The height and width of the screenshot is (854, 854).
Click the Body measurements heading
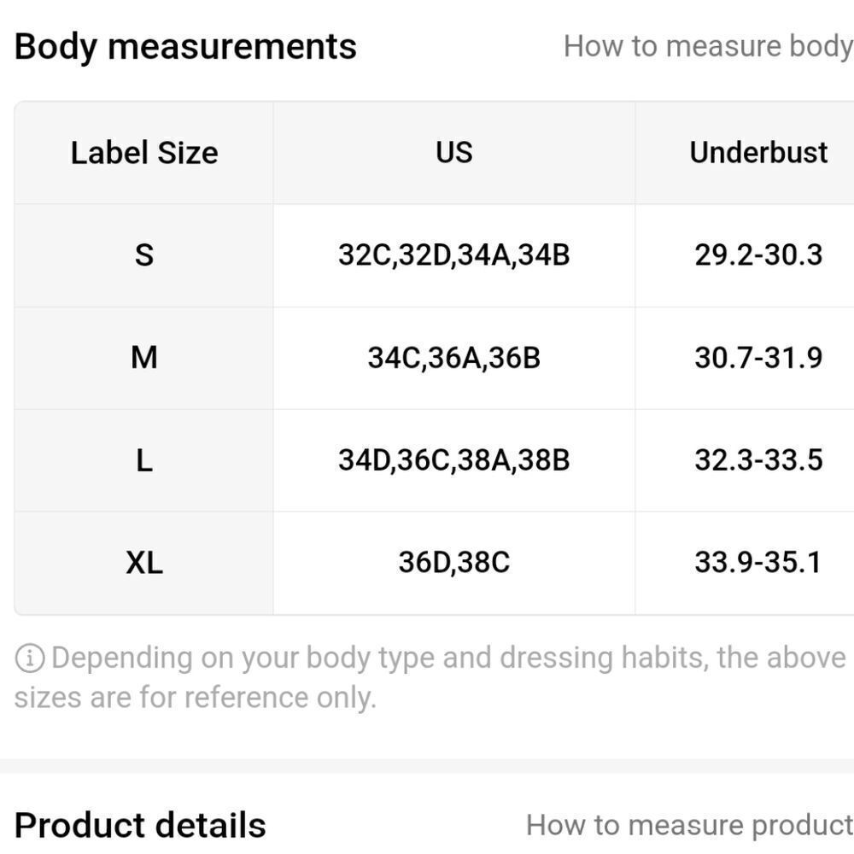(x=185, y=47)
